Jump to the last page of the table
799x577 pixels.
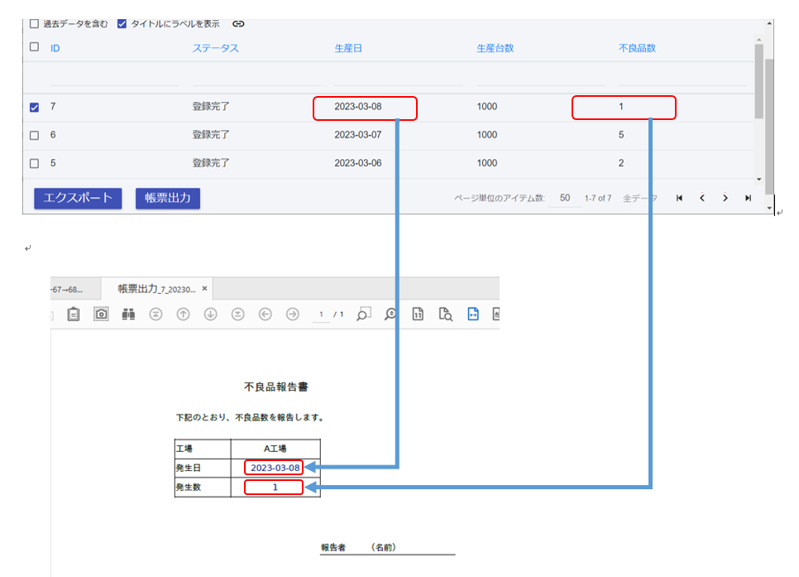click(748, 199)
